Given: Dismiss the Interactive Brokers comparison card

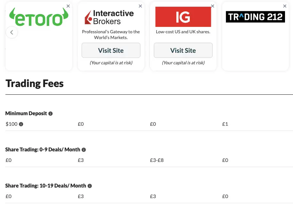Looking at the screenshot, I should click(x=140, y=6).
